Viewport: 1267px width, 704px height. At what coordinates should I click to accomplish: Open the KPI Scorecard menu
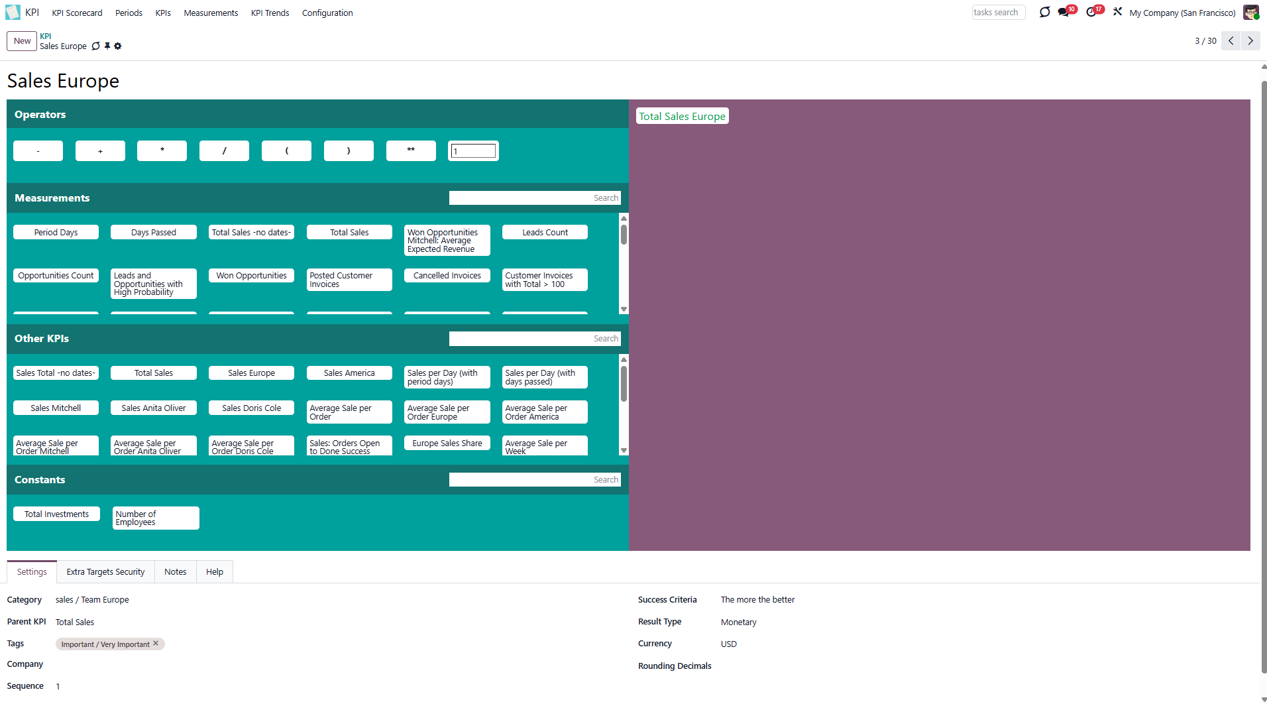coord(77,13)
